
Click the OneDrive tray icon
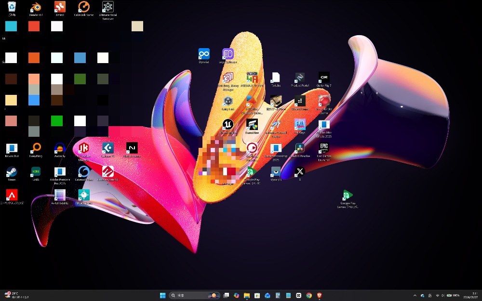422,296
